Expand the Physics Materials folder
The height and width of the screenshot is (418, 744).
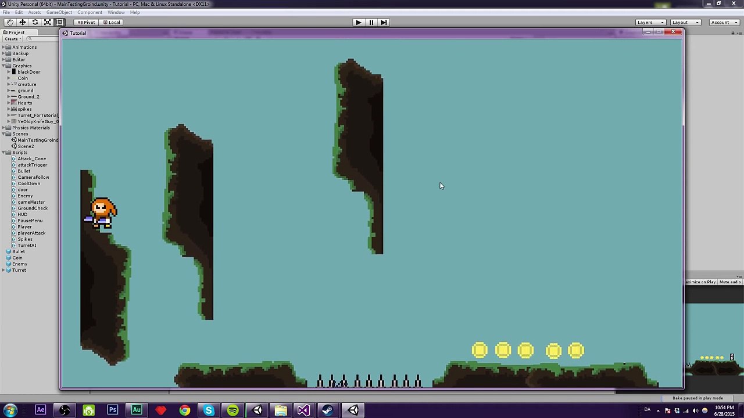point(4,128)
